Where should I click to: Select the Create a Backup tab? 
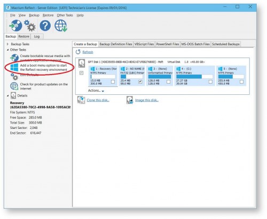[x=85, y=44]
